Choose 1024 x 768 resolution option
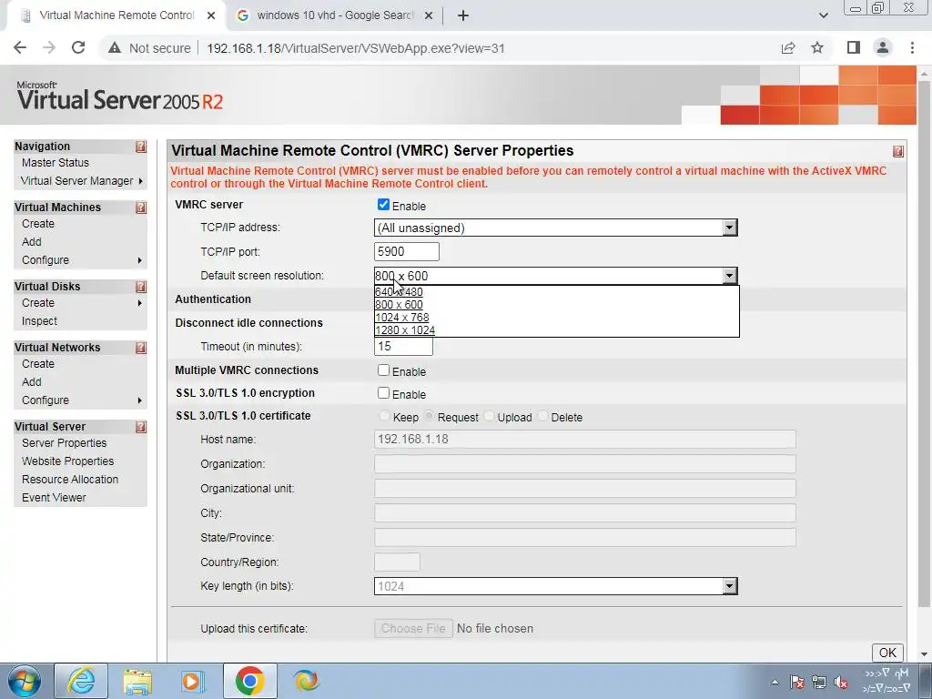Viewport: 932px width, 699px height. (401, 318)
